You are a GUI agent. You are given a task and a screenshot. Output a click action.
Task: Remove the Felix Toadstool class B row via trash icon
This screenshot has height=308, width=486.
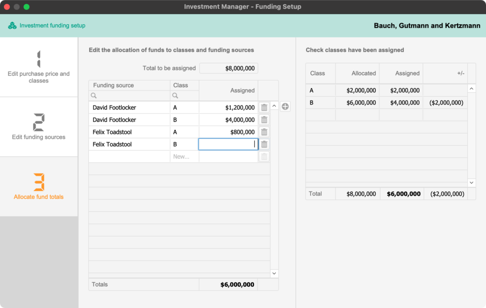[264, 144]
